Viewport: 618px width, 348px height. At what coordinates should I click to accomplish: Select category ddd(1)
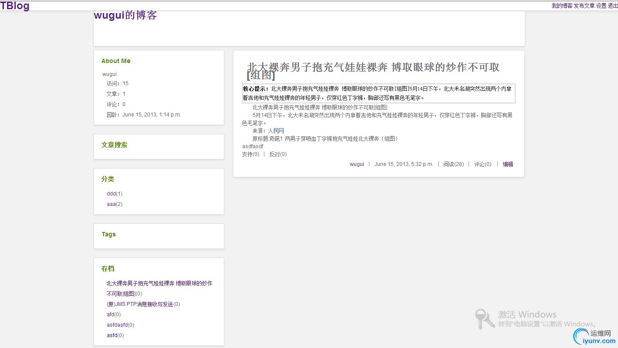(x=115, y=194)
